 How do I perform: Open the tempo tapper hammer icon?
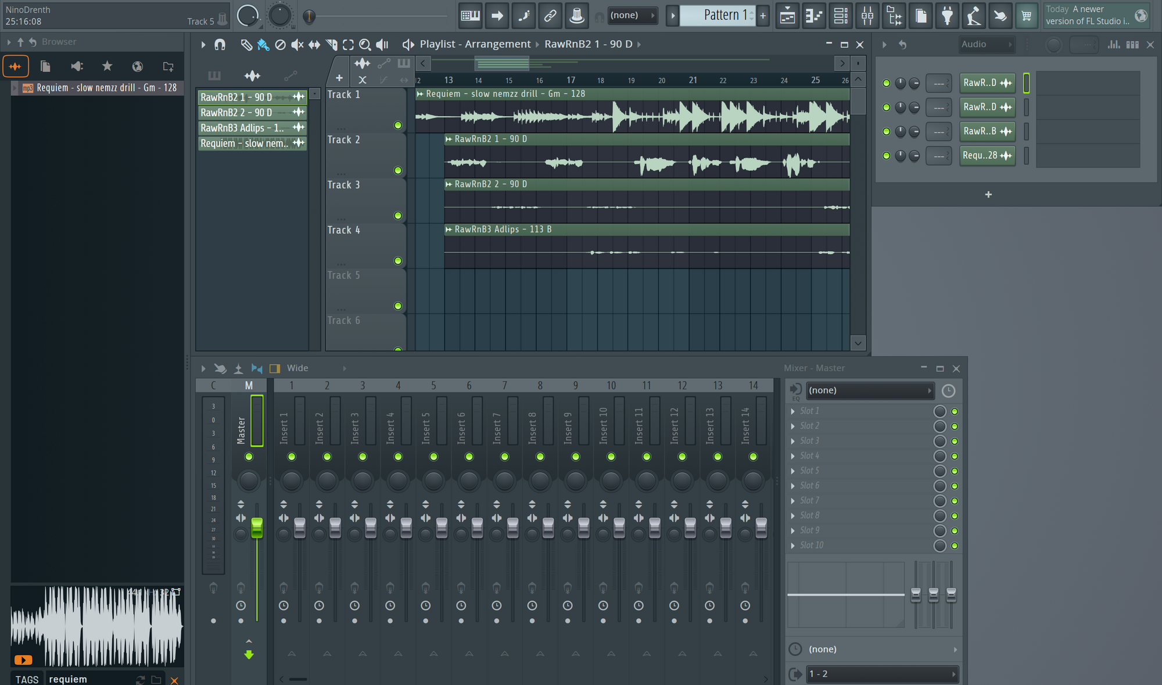(974, 16)
